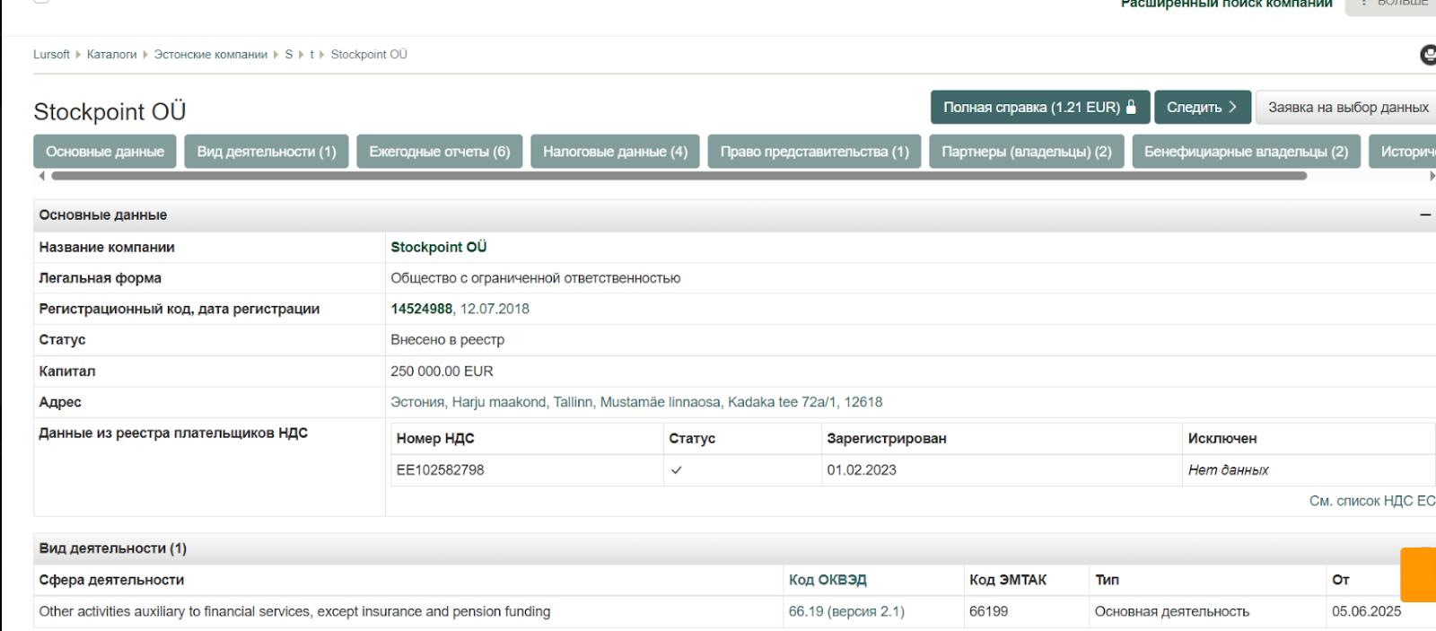Viewport: 1436px width, 631px height.
Task: Open Расширенный поиск компаний link
Action: coord(1226,4)
